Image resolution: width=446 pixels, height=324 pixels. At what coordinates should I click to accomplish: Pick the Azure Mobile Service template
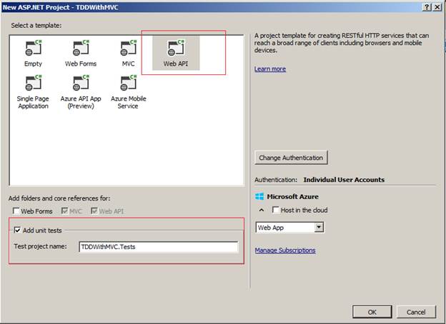[x=128, y=92]
